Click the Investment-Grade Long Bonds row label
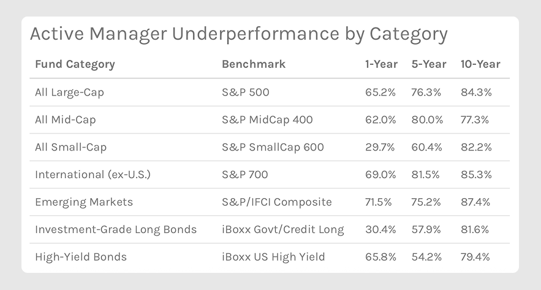 116,229
